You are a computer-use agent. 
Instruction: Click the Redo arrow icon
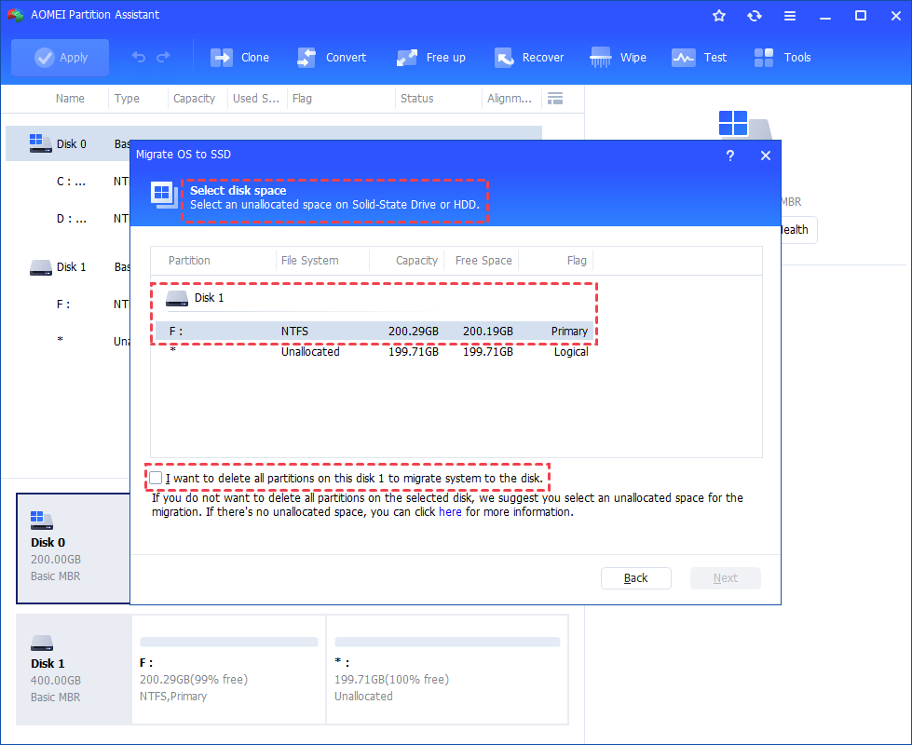tap(163, 57)
